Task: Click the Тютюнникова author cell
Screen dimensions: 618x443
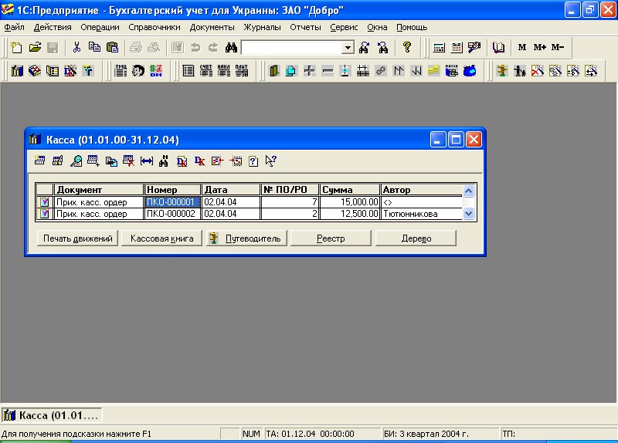Action: [421, 214]
